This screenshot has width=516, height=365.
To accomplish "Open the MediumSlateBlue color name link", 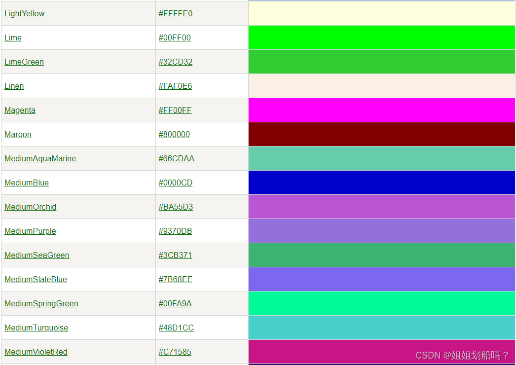I will 36,280.
